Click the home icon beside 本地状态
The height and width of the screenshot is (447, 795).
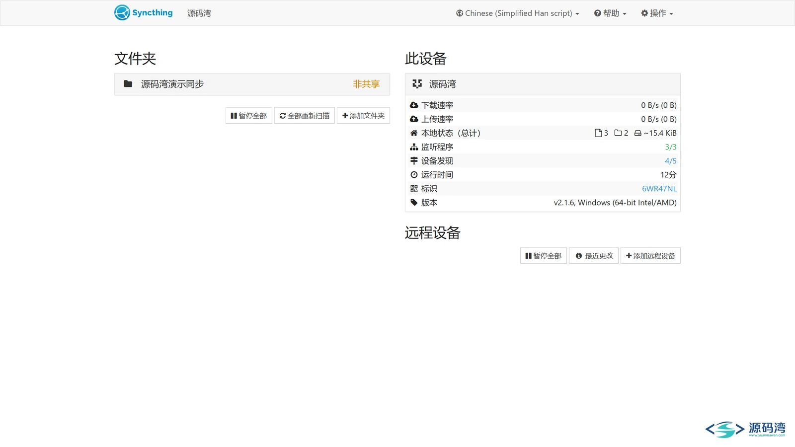(414, 133)
